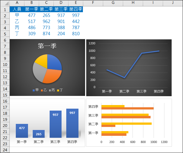Select cell with value 309
The height and width of the screenshot is (153, 183).
[32, 34]
